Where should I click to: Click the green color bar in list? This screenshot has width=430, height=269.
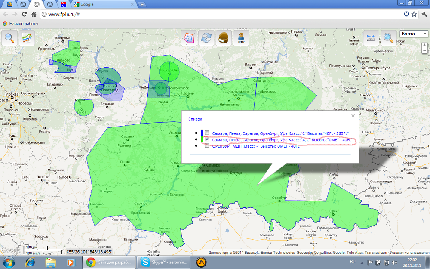[201, 140]
